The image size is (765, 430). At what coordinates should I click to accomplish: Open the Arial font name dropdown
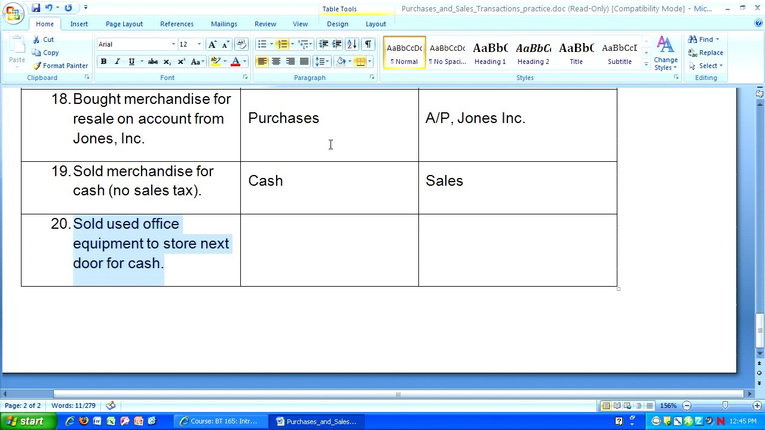(173, 44)
